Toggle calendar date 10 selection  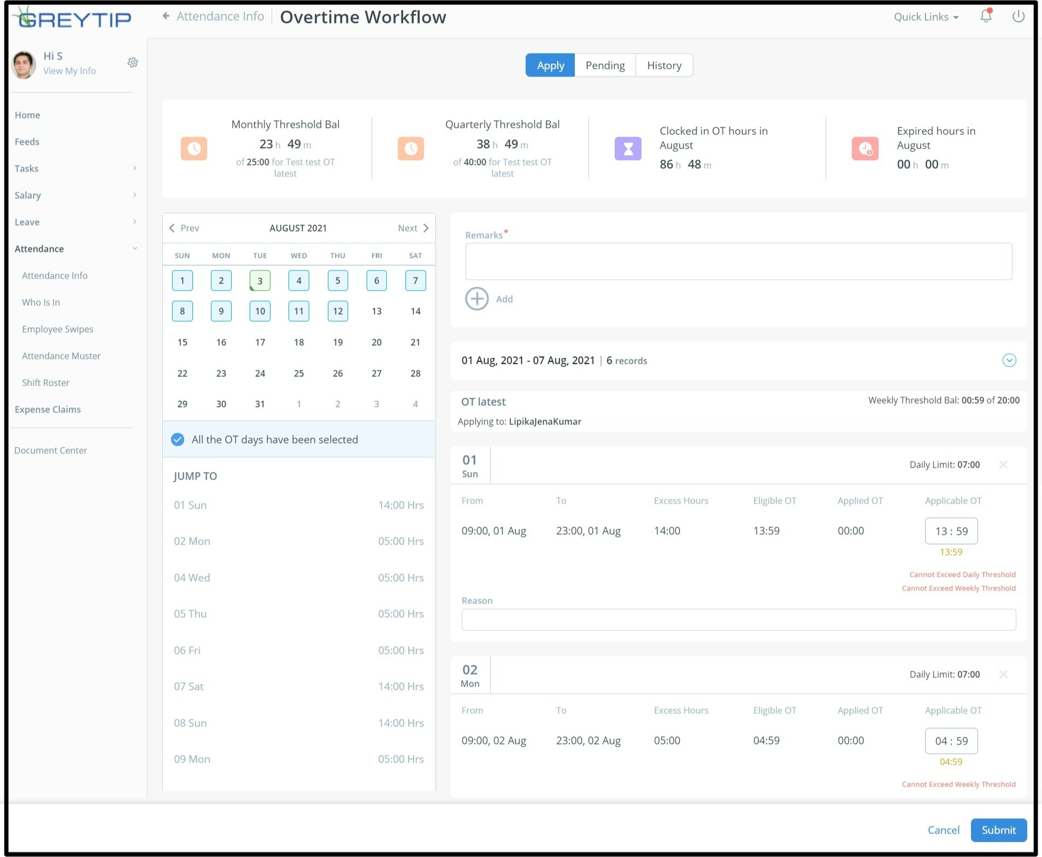pyautogui.click(x=260, y=311)
